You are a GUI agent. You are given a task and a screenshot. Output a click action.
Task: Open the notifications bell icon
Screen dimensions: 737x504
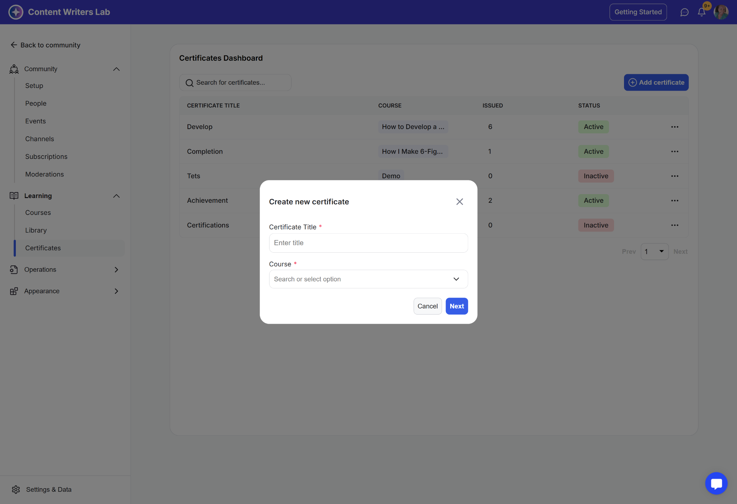pos(701,12)
